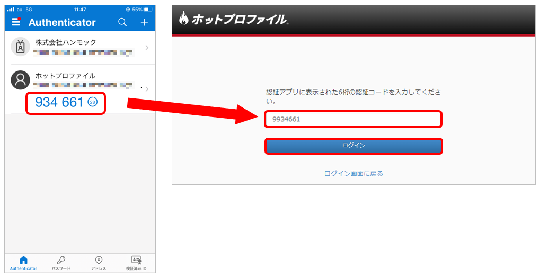This screenshot has height=278, width=539.
Task: Tap the search magnifier icon
Action: (122, 22)
